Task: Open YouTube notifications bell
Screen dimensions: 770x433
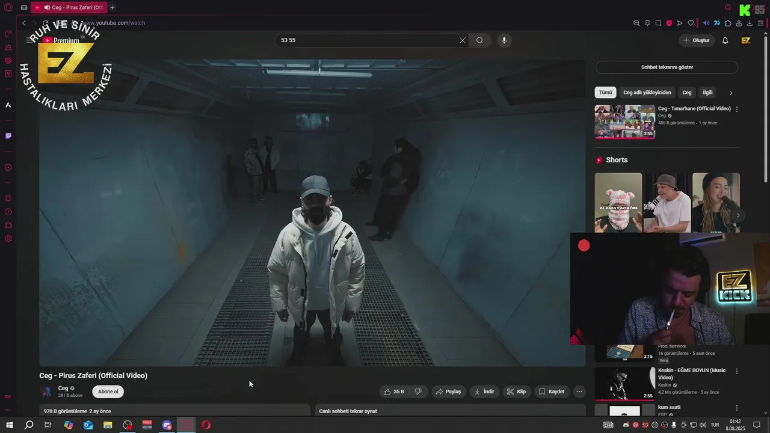Action: coord(725,40)
